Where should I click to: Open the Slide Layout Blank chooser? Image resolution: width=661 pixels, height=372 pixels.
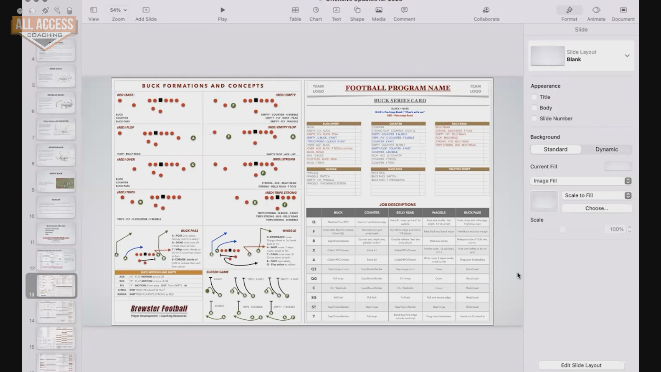tap(581, 56)
